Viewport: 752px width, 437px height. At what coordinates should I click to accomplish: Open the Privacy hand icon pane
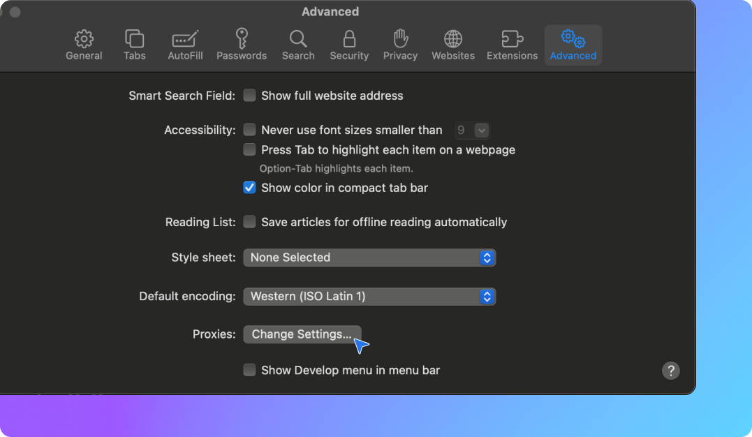pyautogui.click(x=400, y=39)
